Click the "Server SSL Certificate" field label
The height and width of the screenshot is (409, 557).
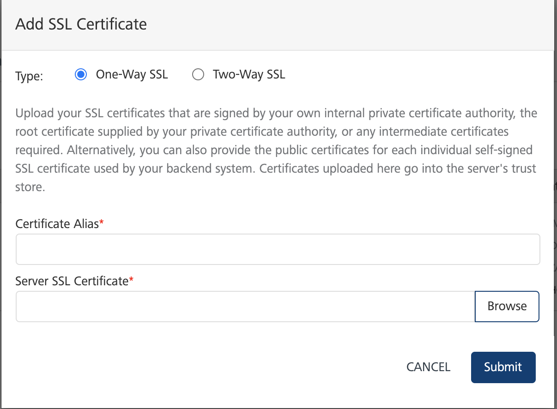[x=72, y=281]
